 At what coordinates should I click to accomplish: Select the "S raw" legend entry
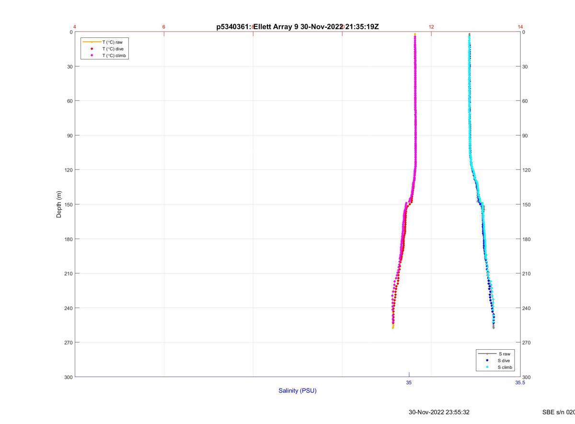pyautogui.click(x=494, y=354)
